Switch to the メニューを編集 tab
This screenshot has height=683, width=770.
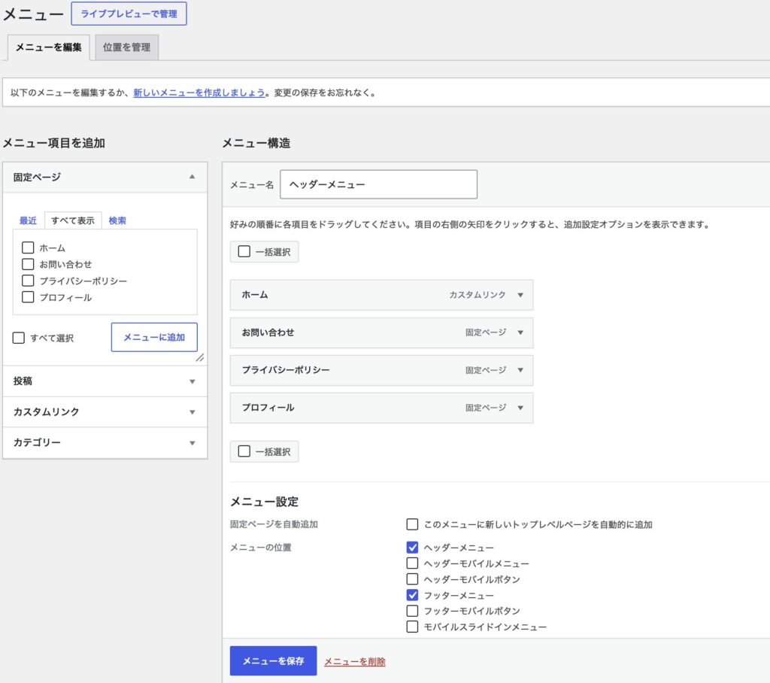(x=49, y=47)
